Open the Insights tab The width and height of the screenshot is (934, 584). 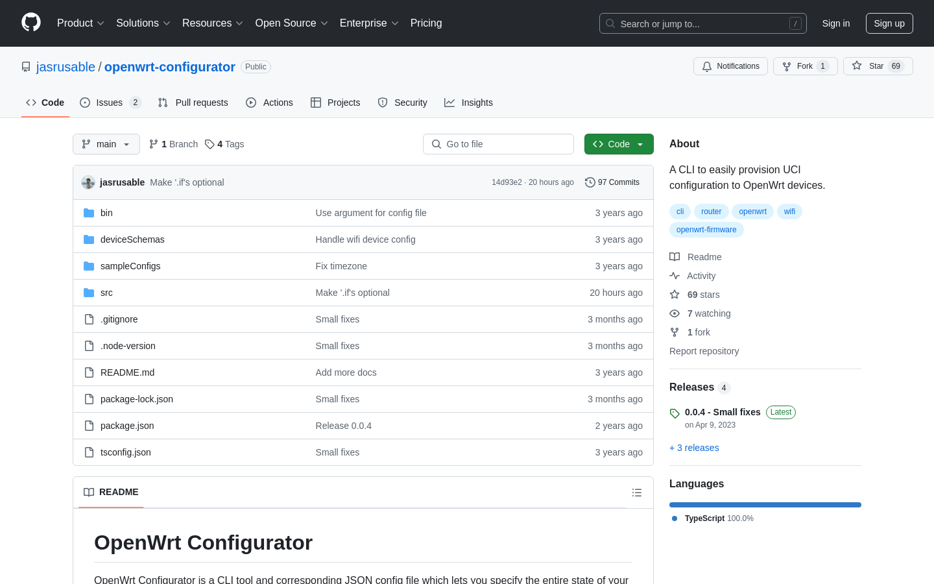(x=468, y=103)
